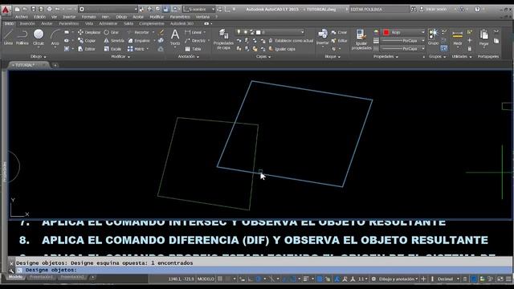The height and width of the screenshot is (289, 514).
Task: Click the command line input field
Action: [x=263, y=270]
